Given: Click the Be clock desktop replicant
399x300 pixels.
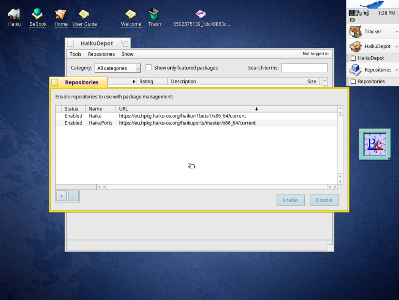Looking at the screenshot, I should click(375, 144).
